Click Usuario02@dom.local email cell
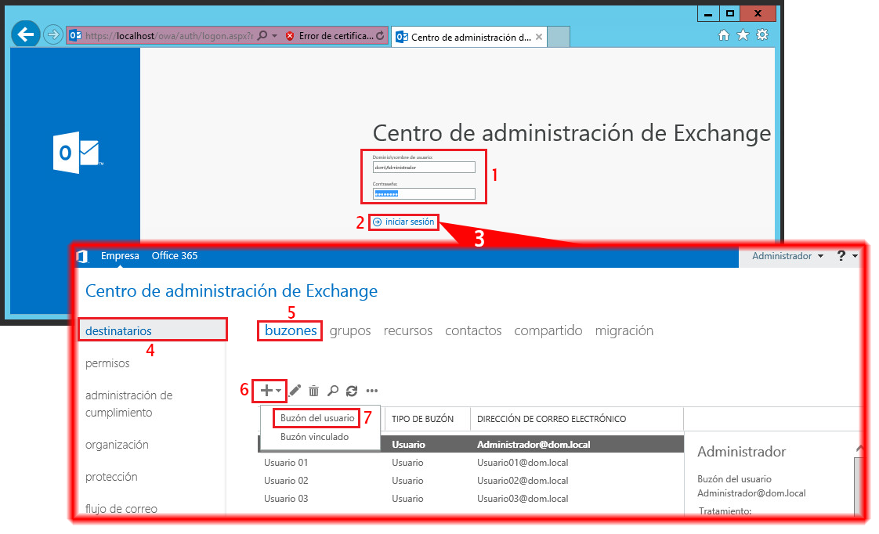 point(523,481)
